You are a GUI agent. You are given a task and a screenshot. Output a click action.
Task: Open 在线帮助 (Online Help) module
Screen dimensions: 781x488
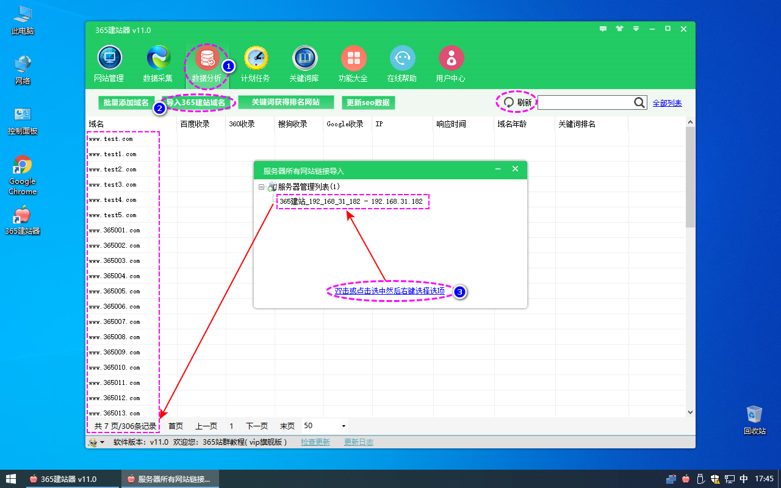point(403,65)
